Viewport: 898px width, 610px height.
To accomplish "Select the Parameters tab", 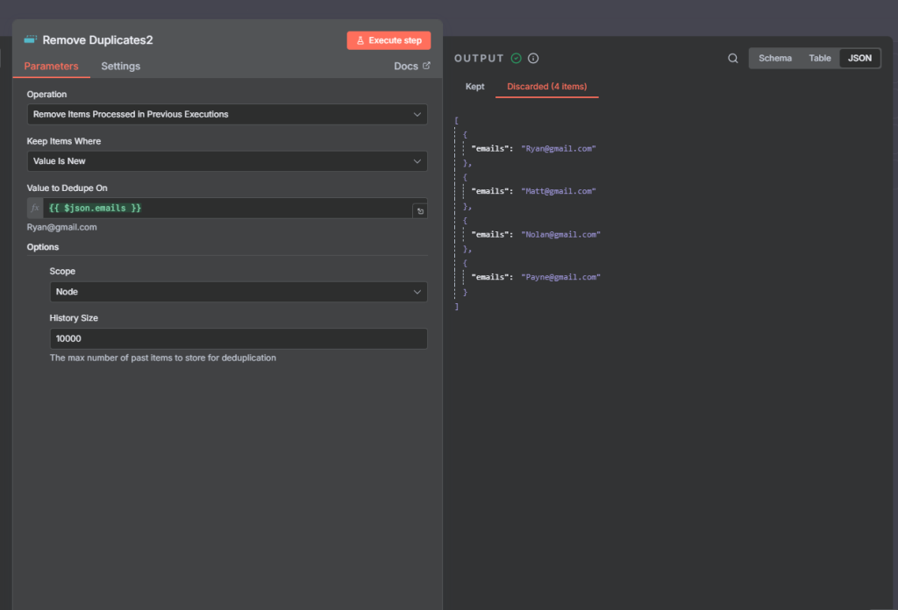I will click(x=51, y=67).
